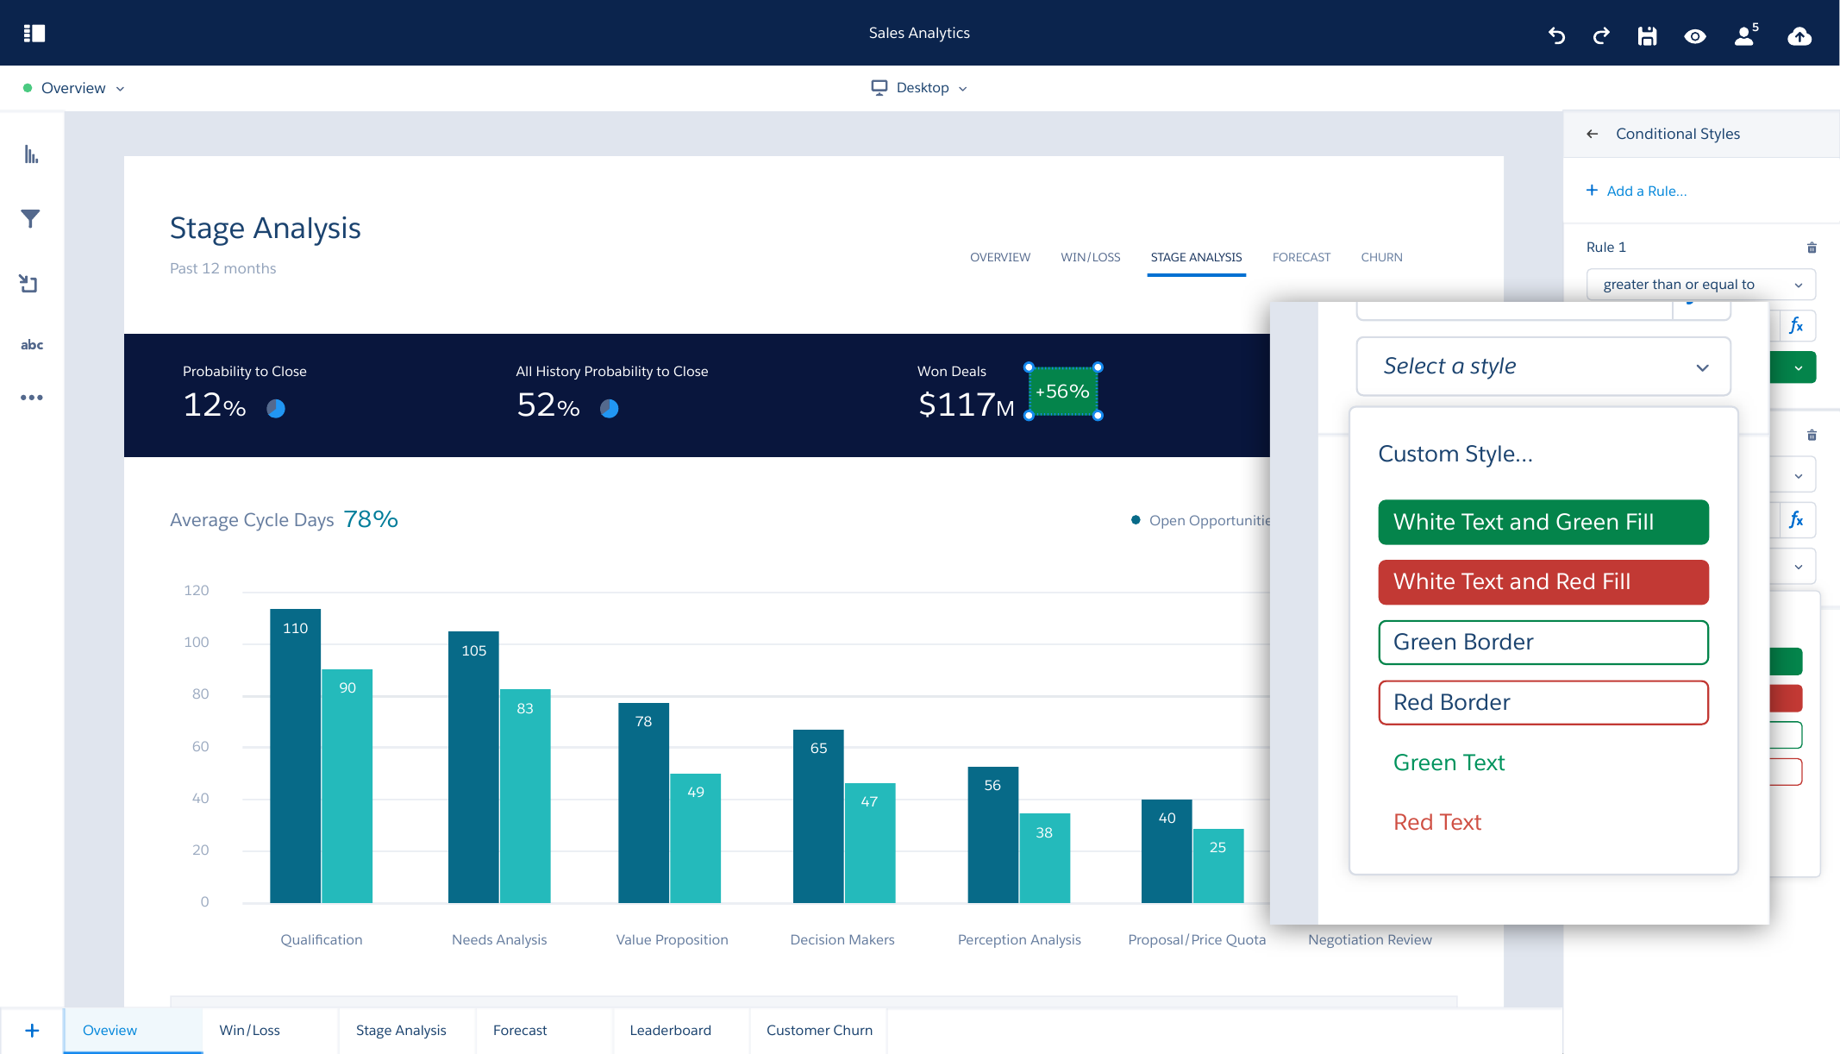Delete Rule 1 with trash icon

coord(1812,248)
